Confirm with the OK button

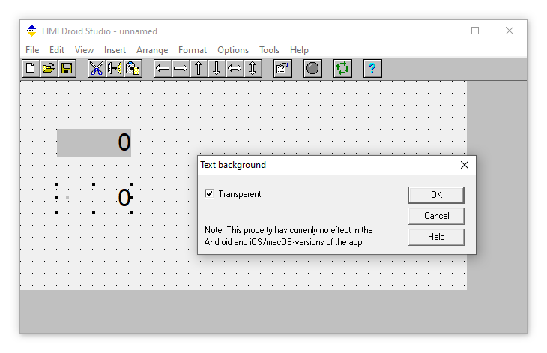(436, 195)
